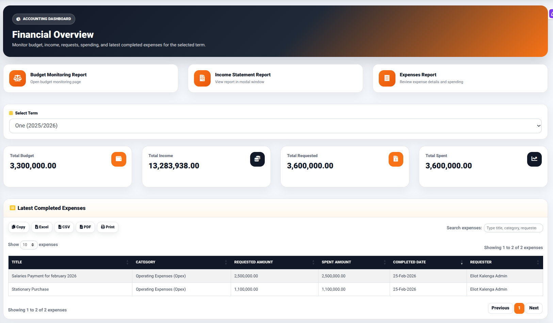Click the Total Spent chart icon
Screen dimensions: 553x323
coord(534,159)
